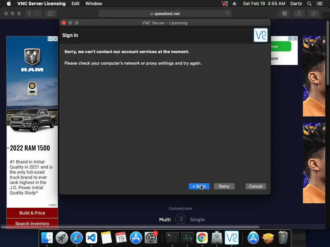Open Notification Center list icon
Screen dimensions: 330x247
click(x=319, y=4)
